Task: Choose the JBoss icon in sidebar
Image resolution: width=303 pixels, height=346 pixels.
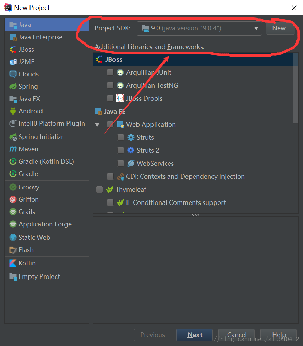Action: pos(13,49)
